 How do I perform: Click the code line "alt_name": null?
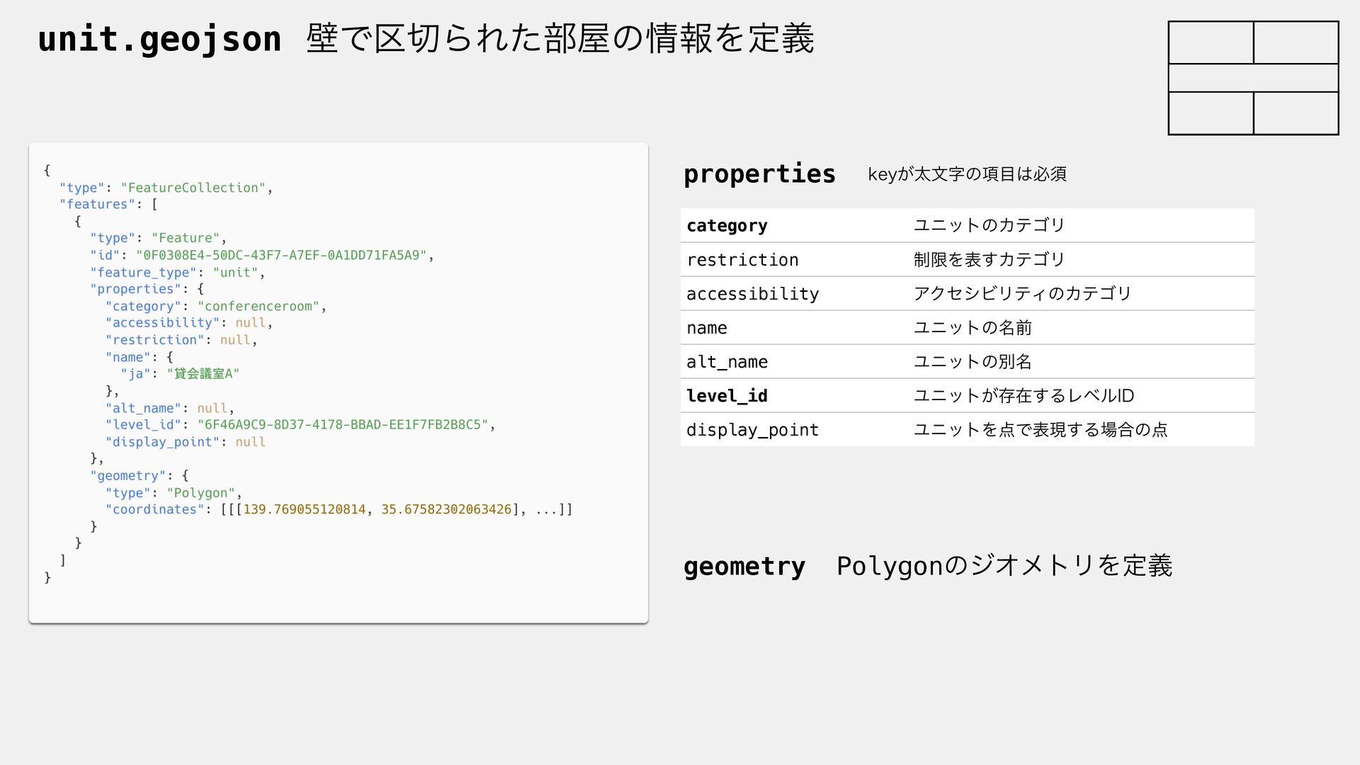click(x=169, y=408)
